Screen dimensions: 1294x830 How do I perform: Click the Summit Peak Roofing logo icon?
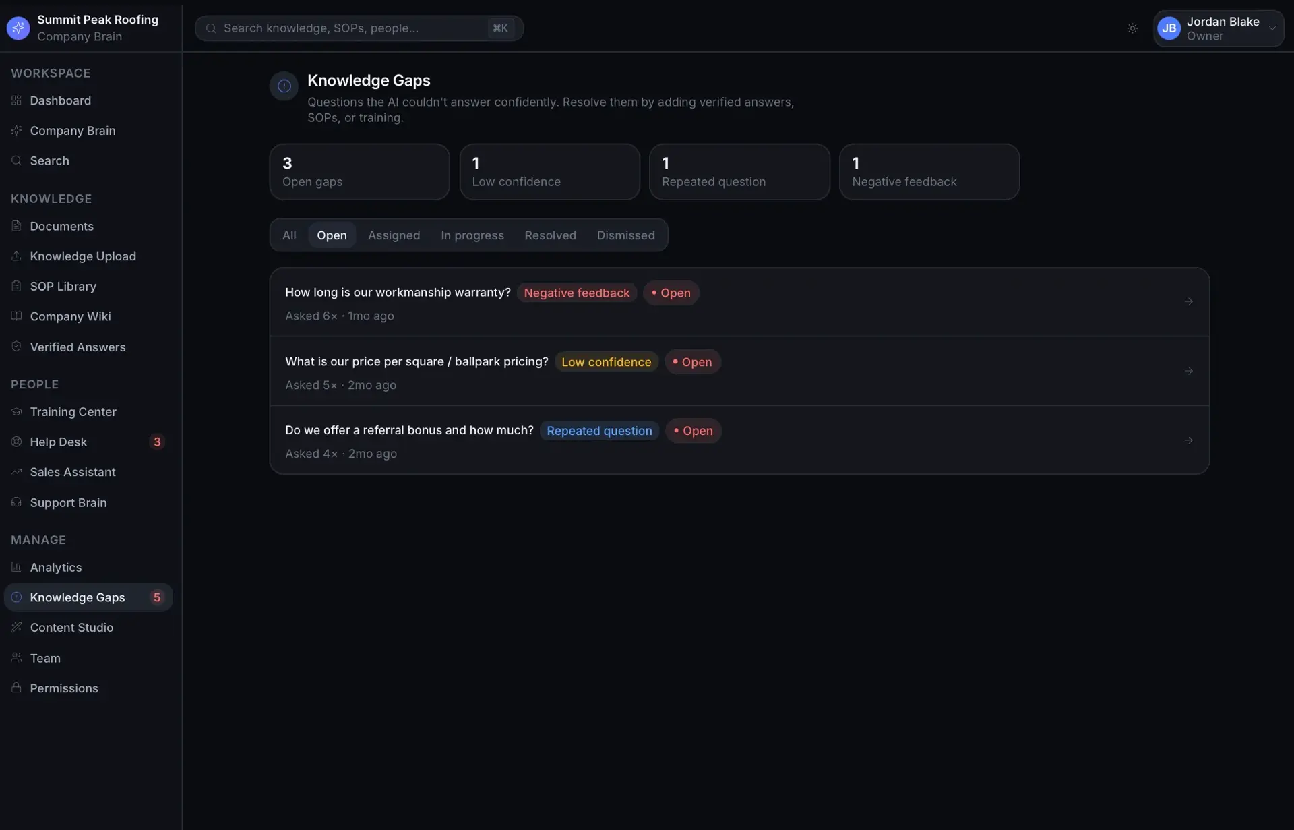(x=18, y=28)
